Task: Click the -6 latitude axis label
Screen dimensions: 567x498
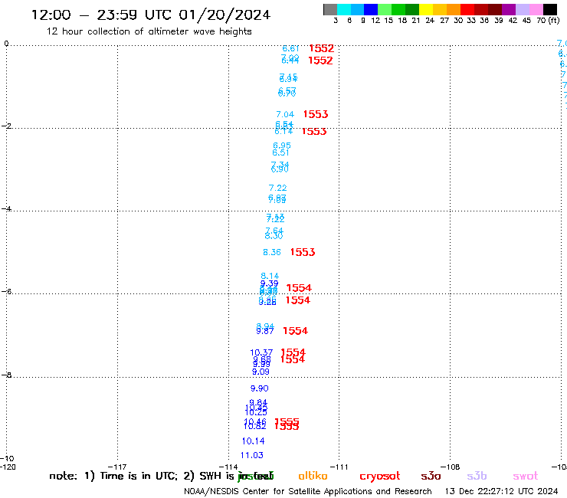Action: pyautogui.click(x=6, y=291)
